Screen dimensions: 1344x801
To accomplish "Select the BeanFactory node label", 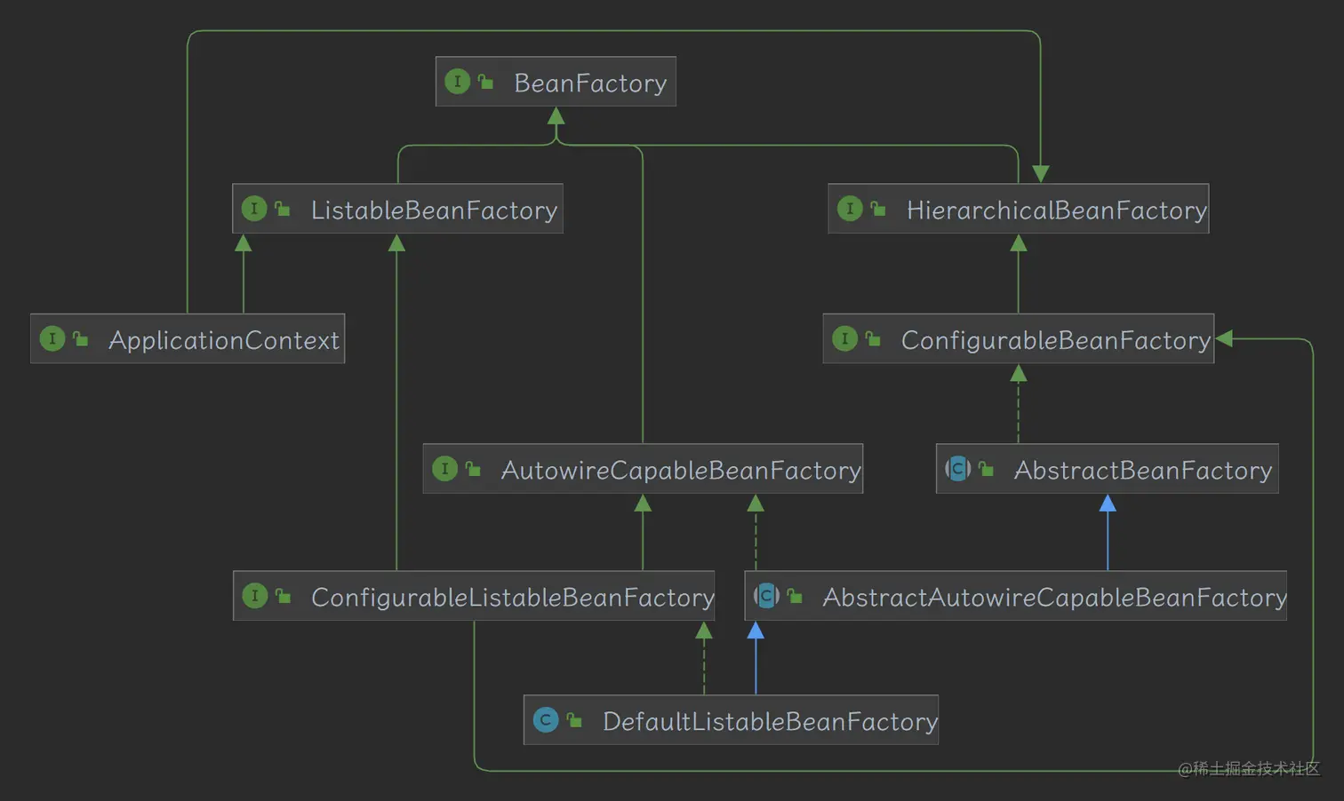I will (590, 83).
